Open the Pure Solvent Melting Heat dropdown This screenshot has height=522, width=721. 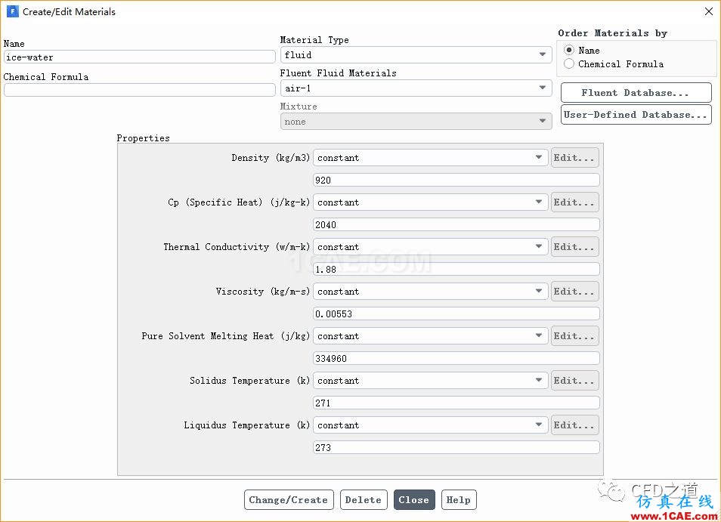point(430,336)
